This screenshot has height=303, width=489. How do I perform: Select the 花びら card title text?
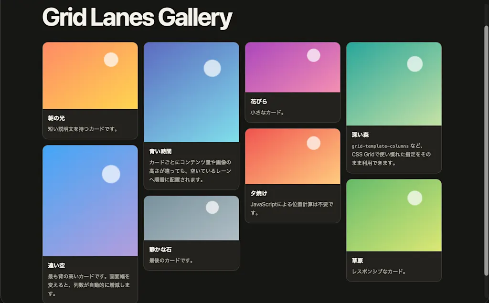[259, 102]
